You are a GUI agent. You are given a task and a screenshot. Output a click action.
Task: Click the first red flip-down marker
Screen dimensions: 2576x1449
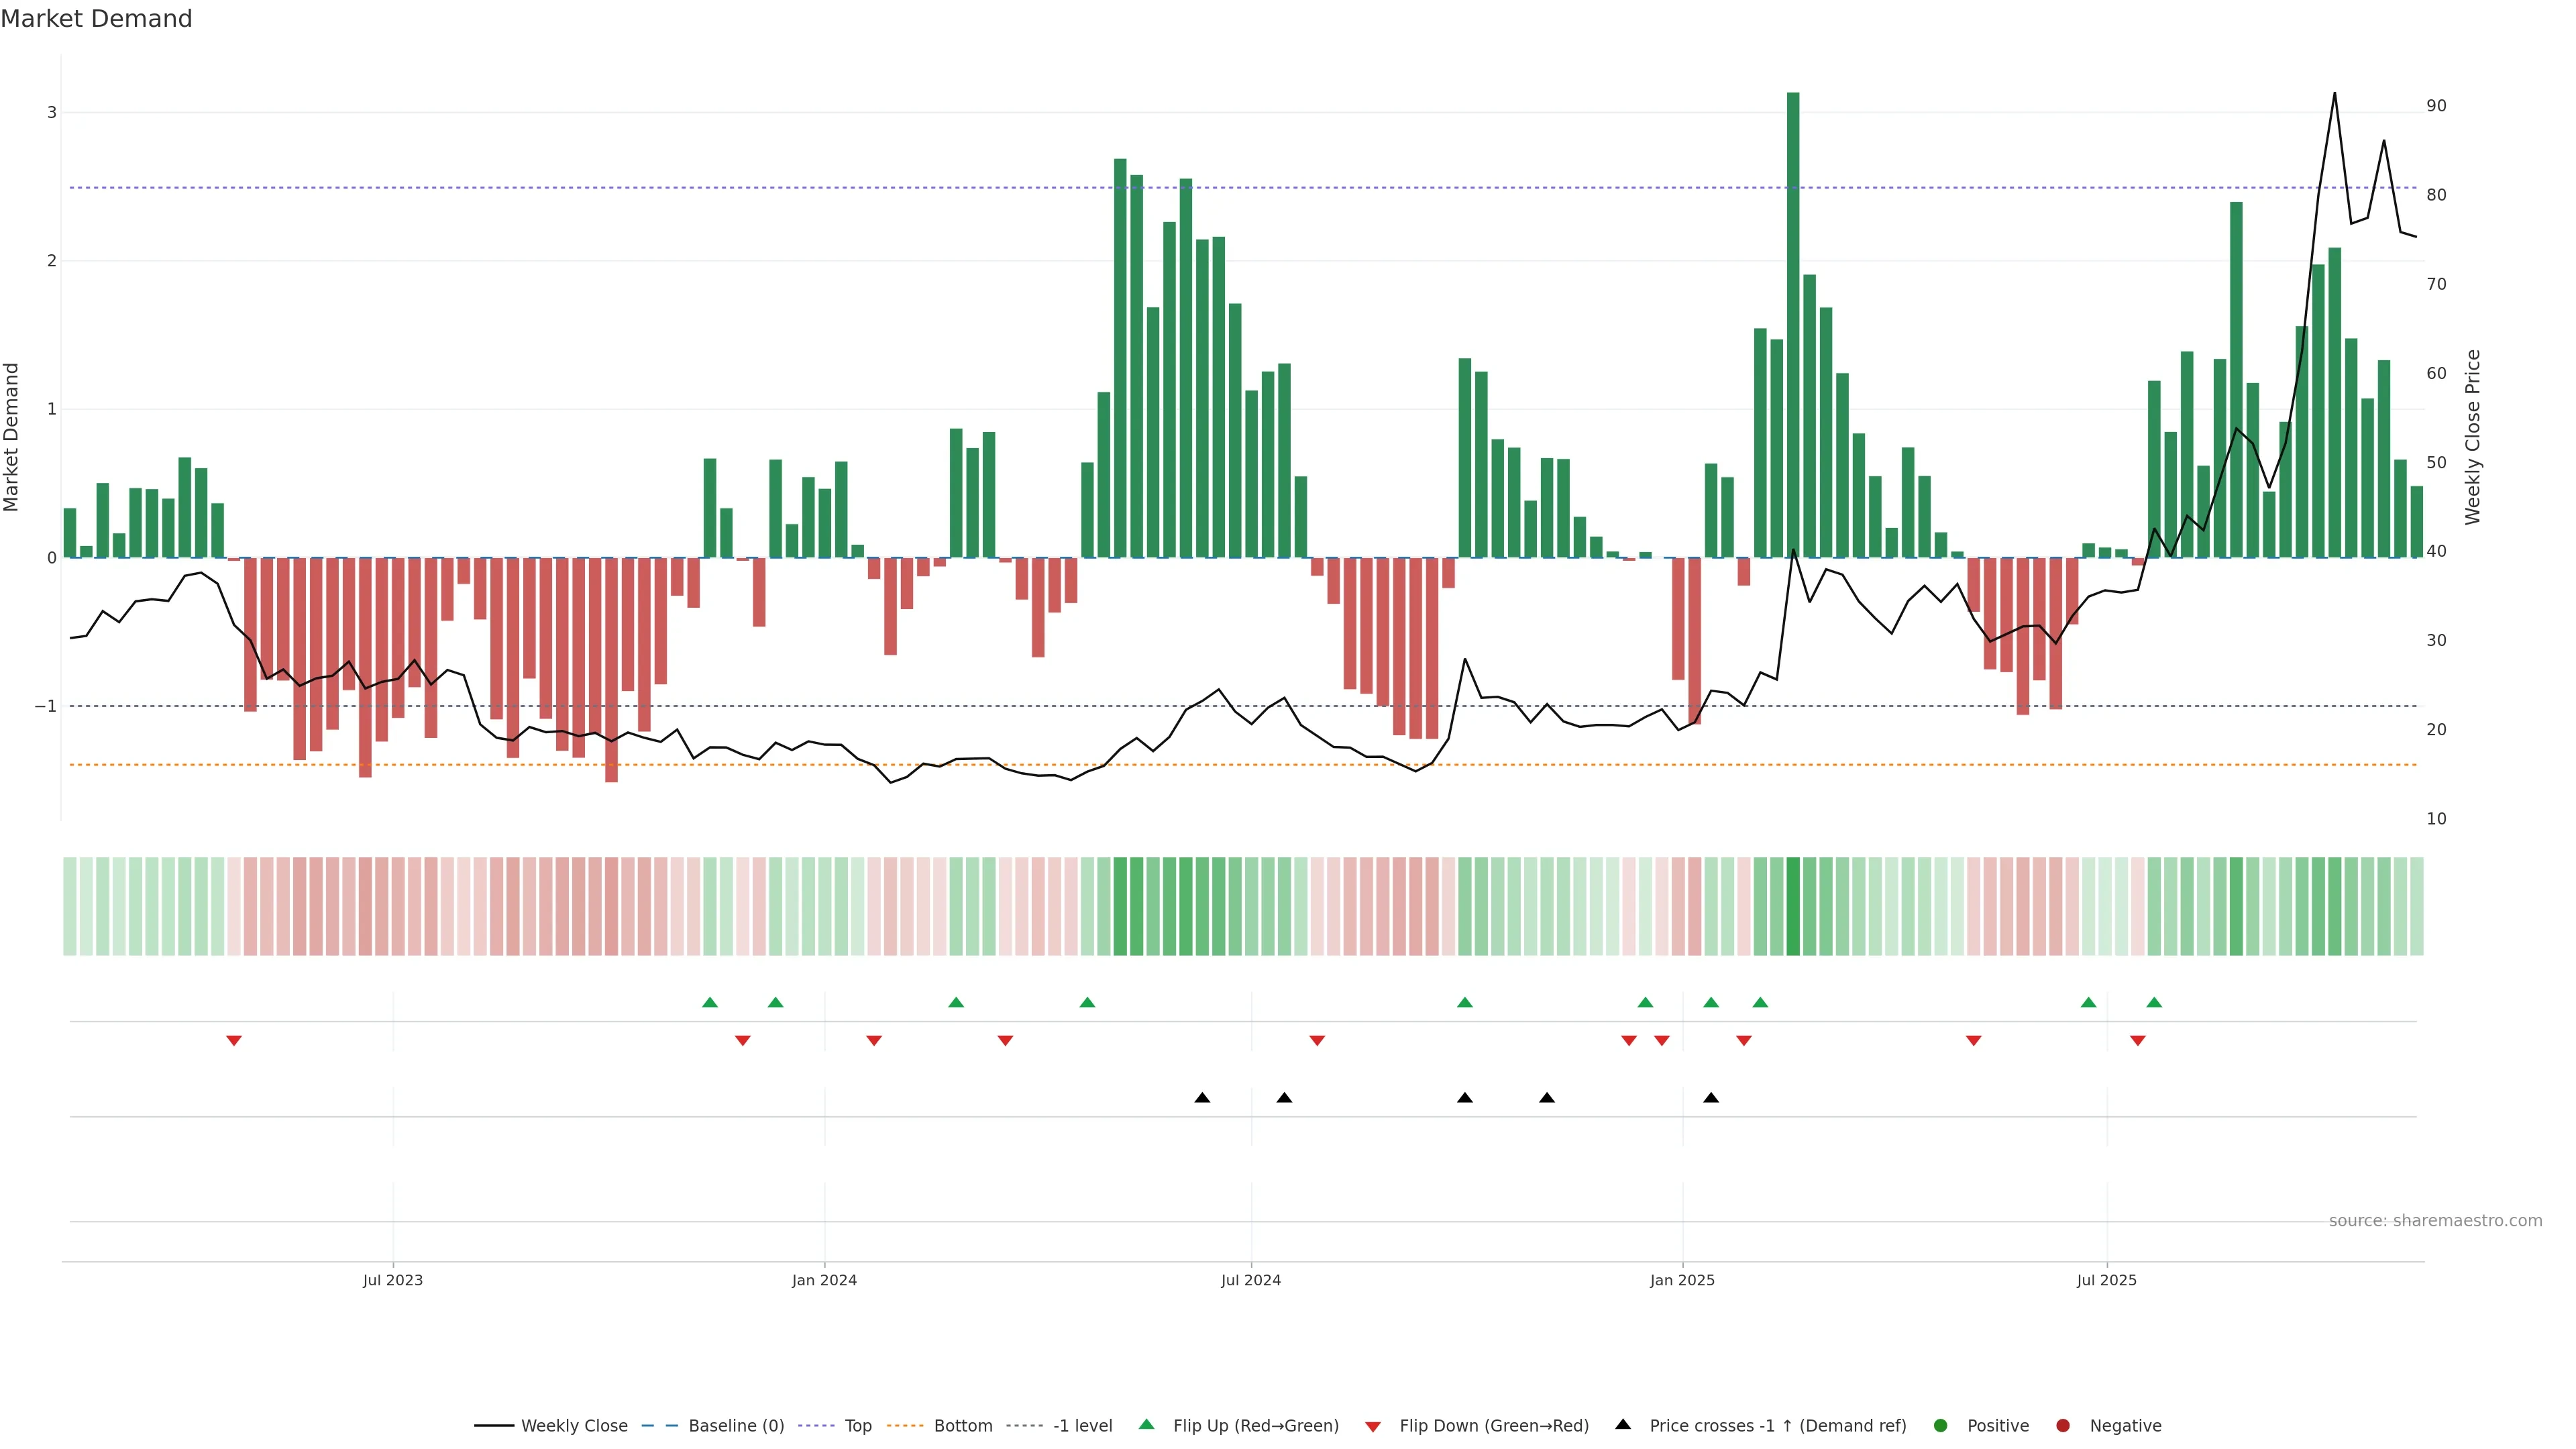pos(234,1041)
